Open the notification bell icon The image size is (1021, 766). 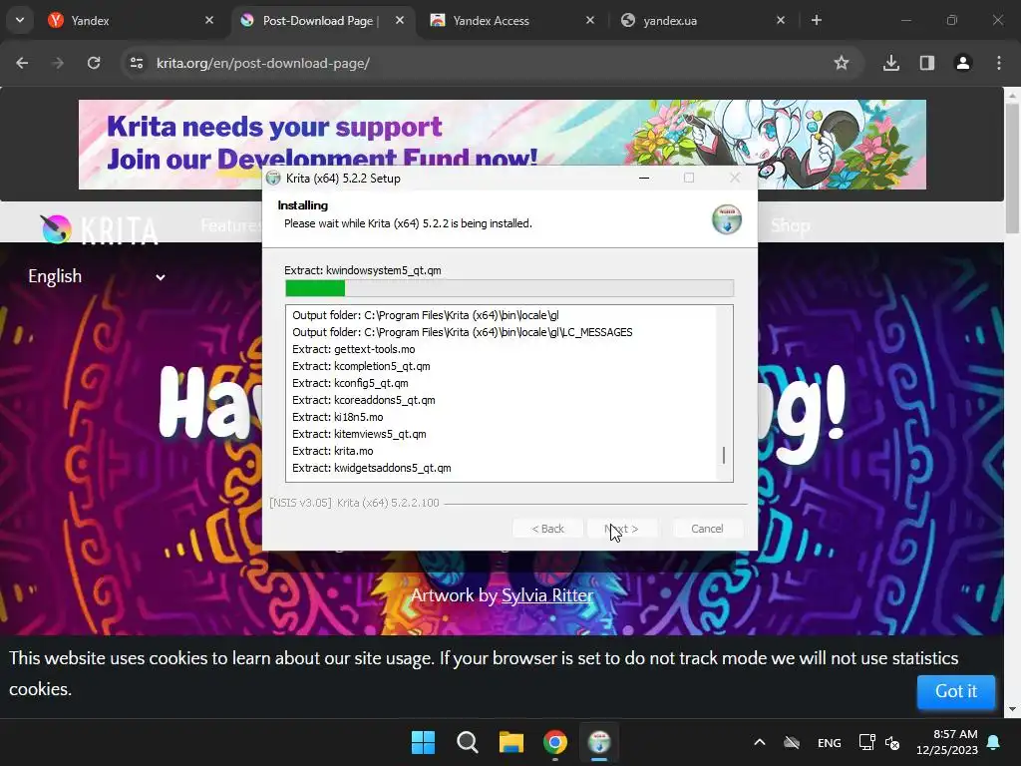(x=994, y=742)
